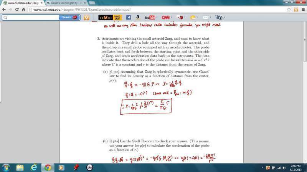Viewport: 307px width, 172px height.
Task: Reload the page
Action: point(17,10)
